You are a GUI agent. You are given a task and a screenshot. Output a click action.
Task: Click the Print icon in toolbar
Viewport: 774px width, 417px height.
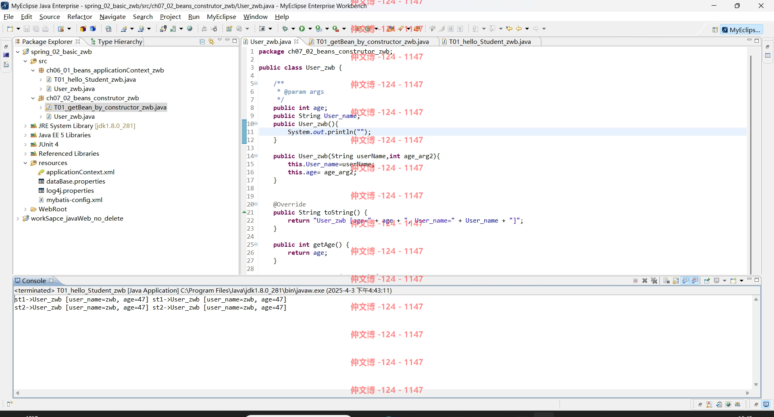45,29
